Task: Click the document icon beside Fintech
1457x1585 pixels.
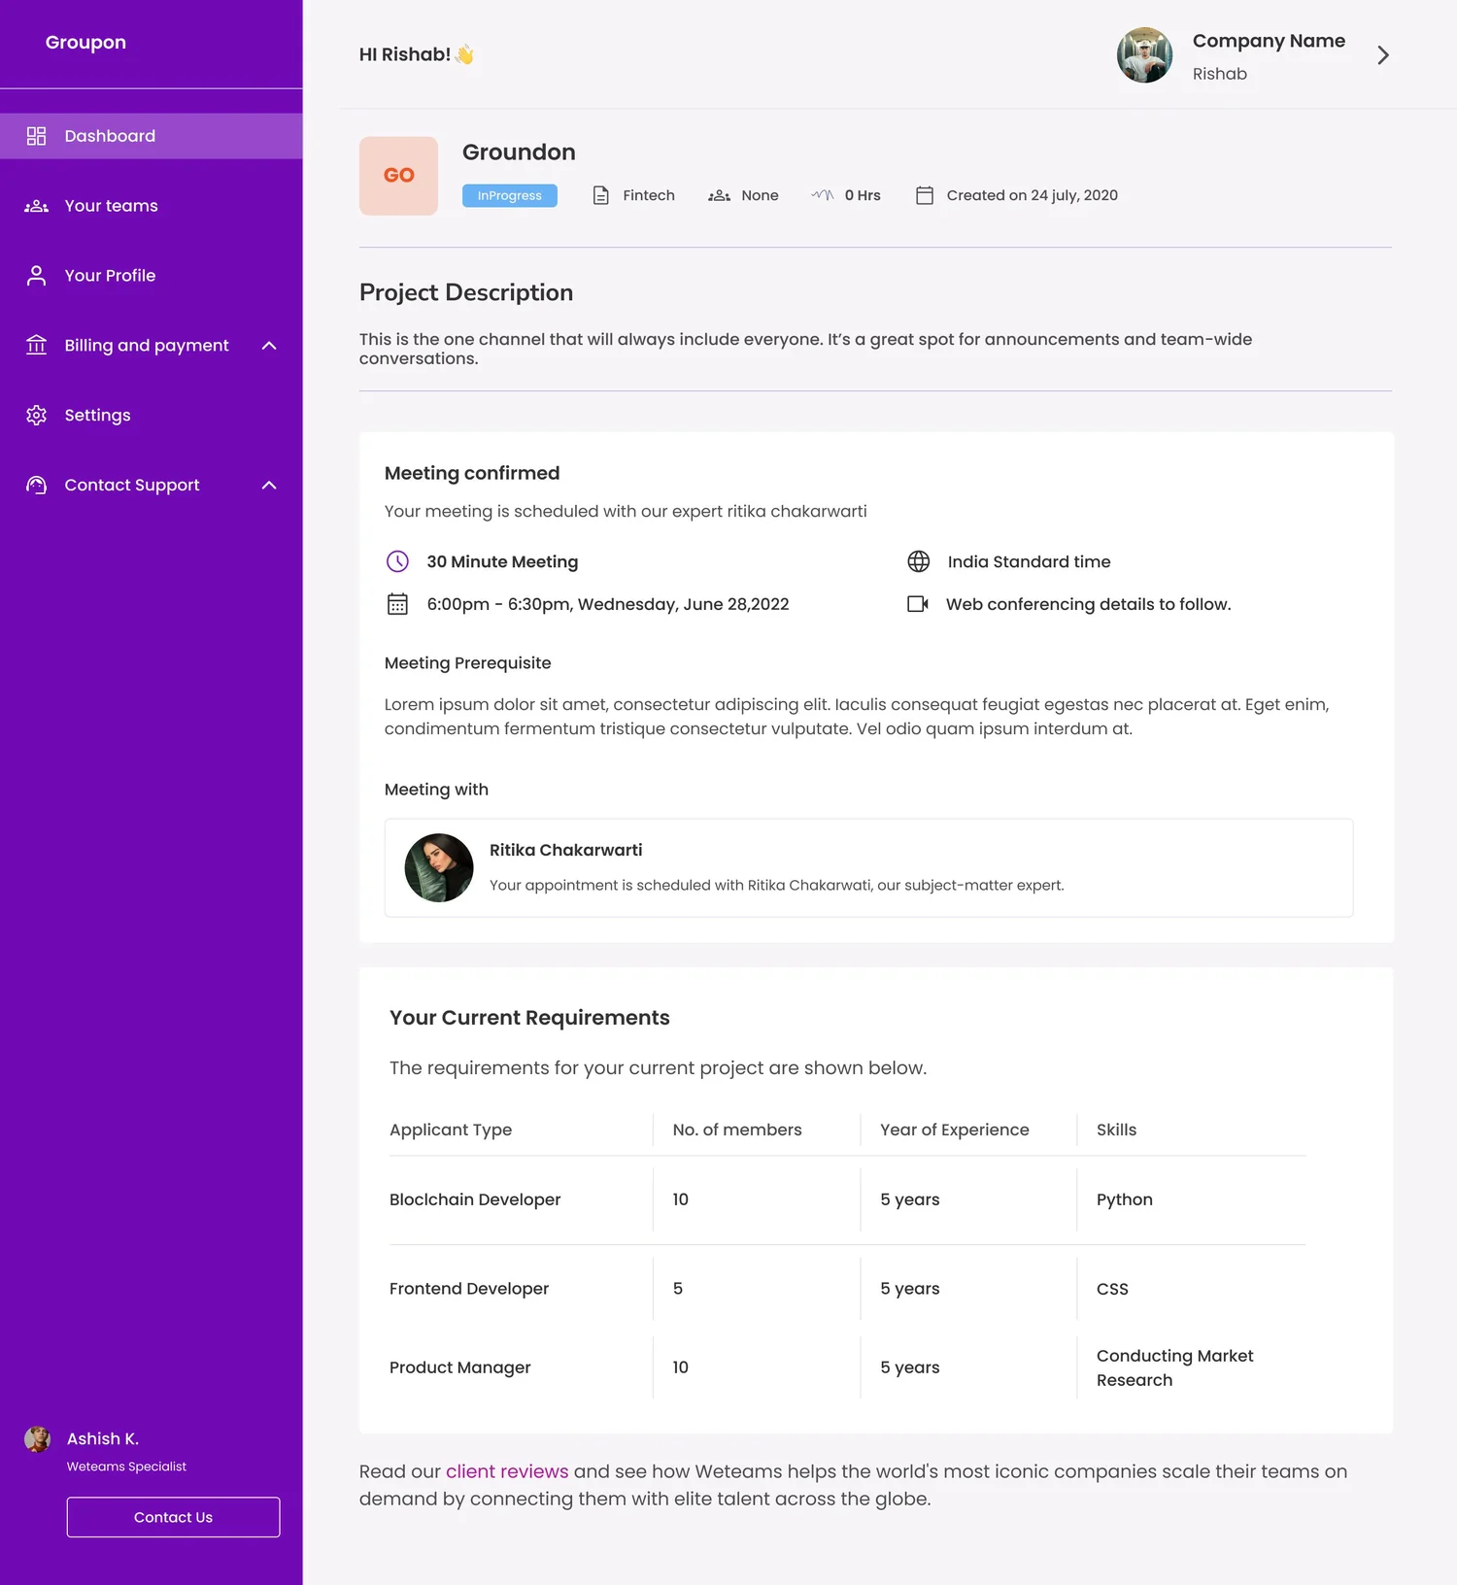Action: pos(601,195)
